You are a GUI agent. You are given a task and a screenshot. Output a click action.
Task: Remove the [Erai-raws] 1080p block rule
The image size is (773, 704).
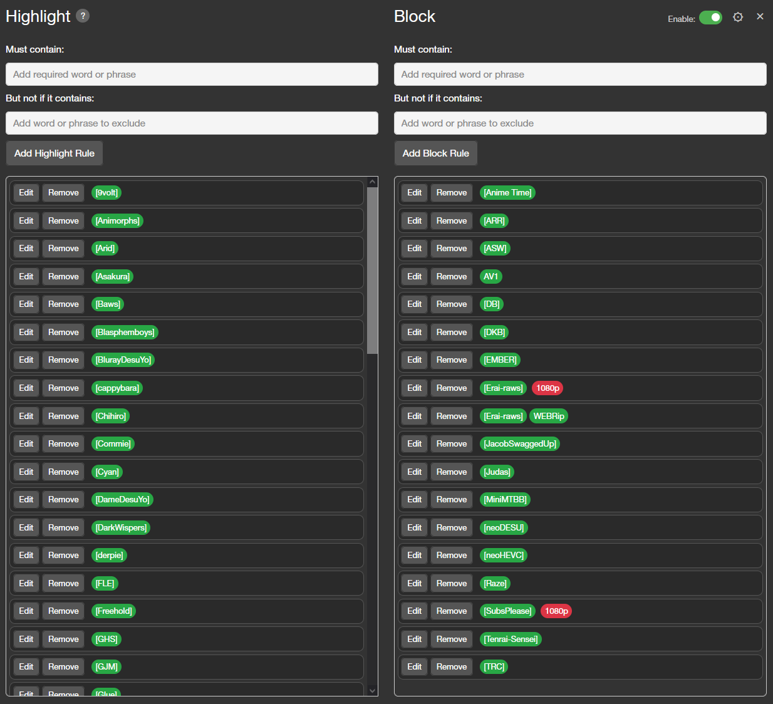[x=452, y=388]
